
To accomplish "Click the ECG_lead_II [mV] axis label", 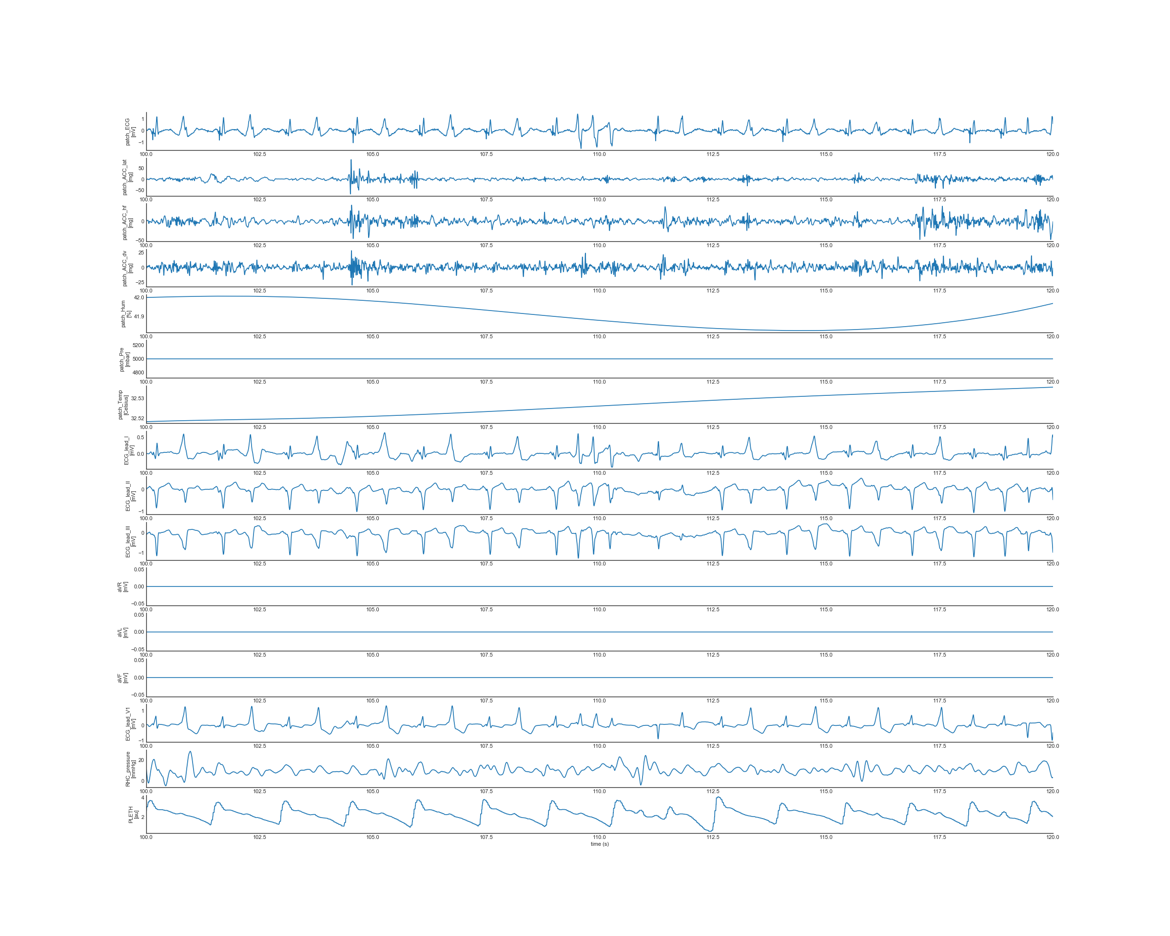I will pos(130,496).
